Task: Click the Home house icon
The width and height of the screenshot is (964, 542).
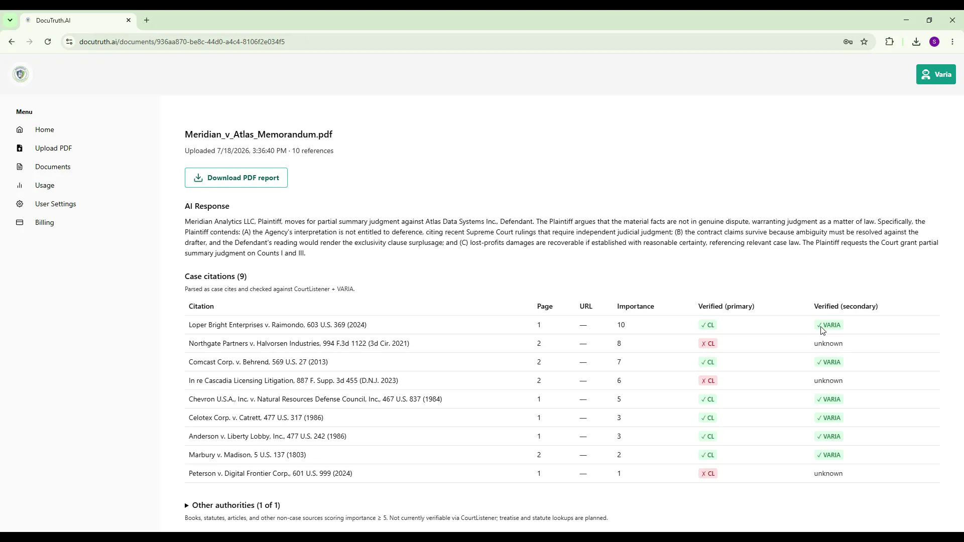Action: point(20,129)
